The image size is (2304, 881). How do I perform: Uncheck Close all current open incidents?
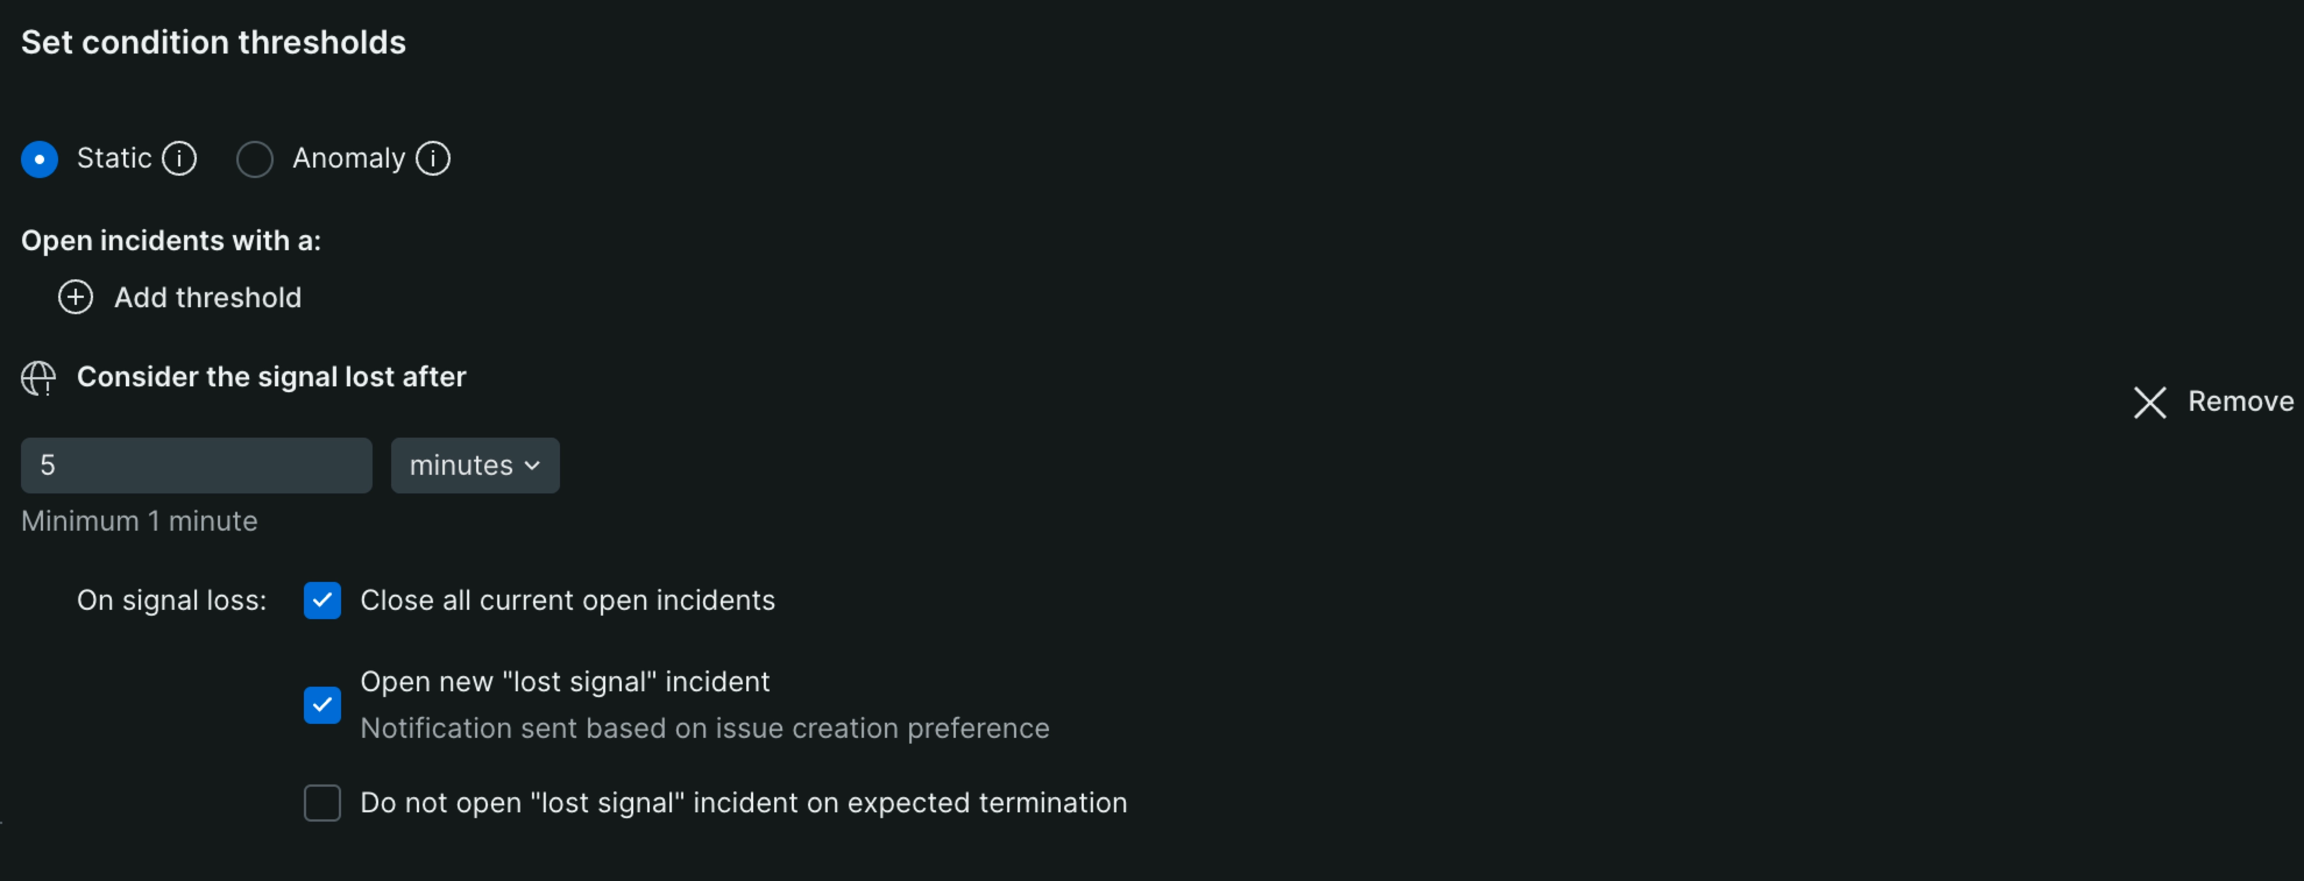pos(322,601)
